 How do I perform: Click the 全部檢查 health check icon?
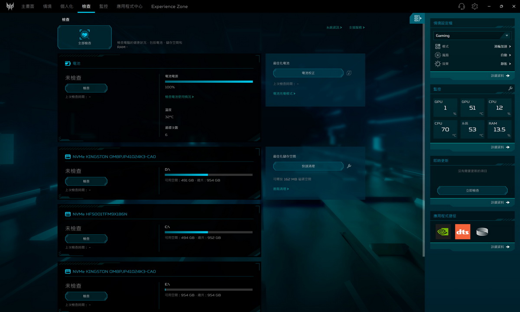84,35
